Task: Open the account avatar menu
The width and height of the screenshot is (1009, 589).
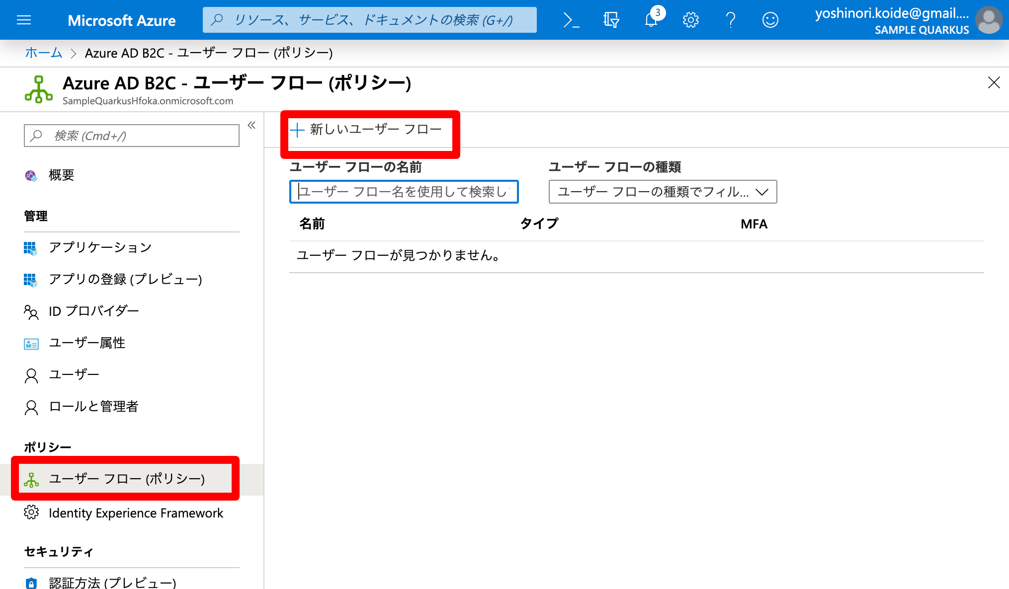Action: click(x=989, y=20)
